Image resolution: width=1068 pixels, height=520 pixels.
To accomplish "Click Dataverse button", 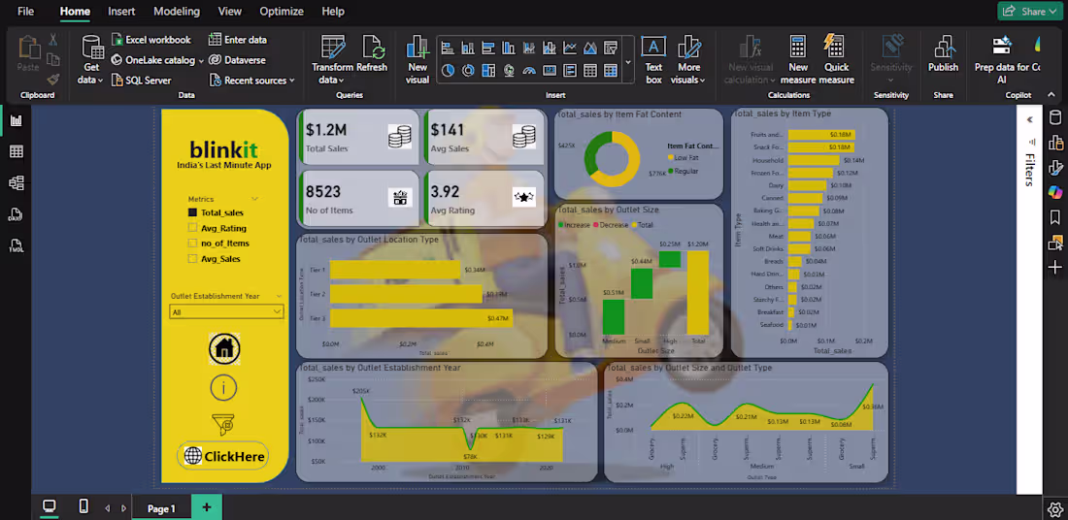I will pos(237,60).
